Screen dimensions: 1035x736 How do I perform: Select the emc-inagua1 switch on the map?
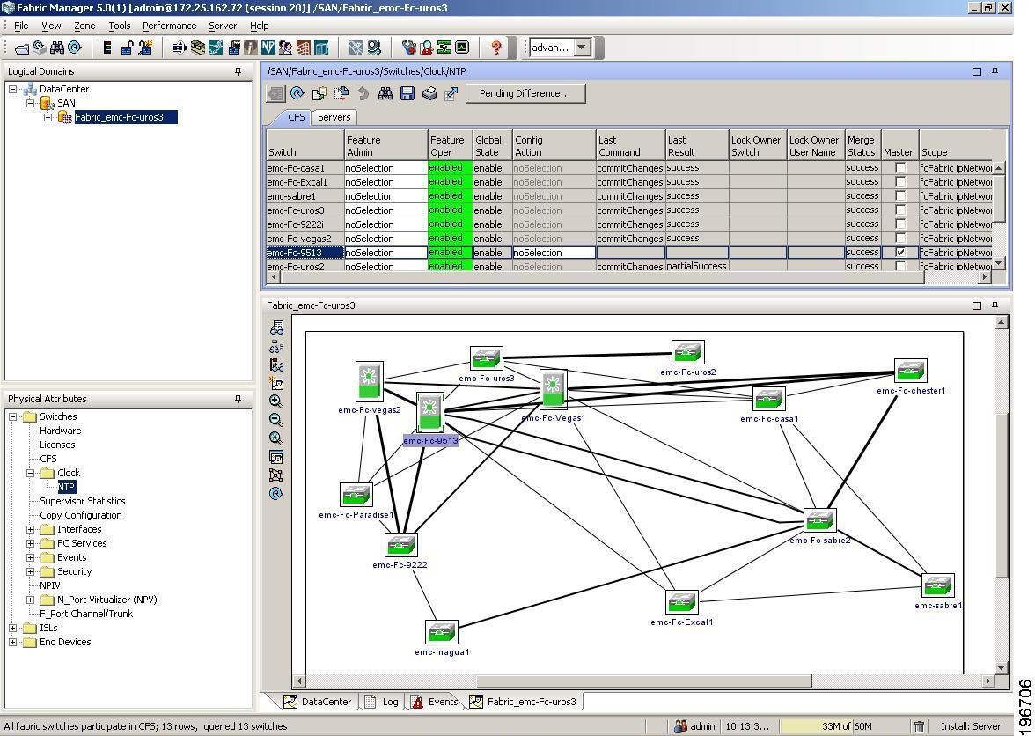click(x=442, y=632)
